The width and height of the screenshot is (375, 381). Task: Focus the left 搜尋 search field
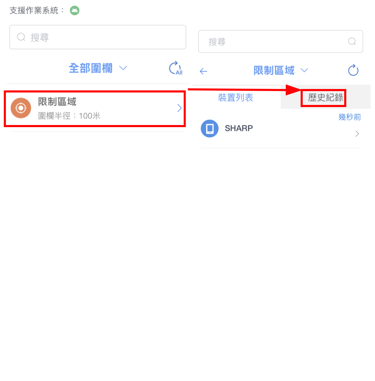tap(98, 37)
